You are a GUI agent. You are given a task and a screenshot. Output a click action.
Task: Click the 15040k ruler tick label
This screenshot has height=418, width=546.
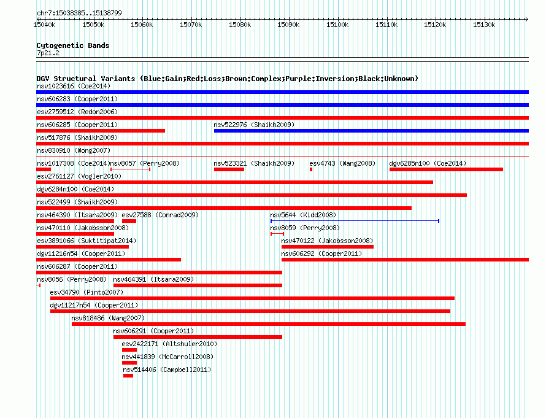click(x=44, y=25)
